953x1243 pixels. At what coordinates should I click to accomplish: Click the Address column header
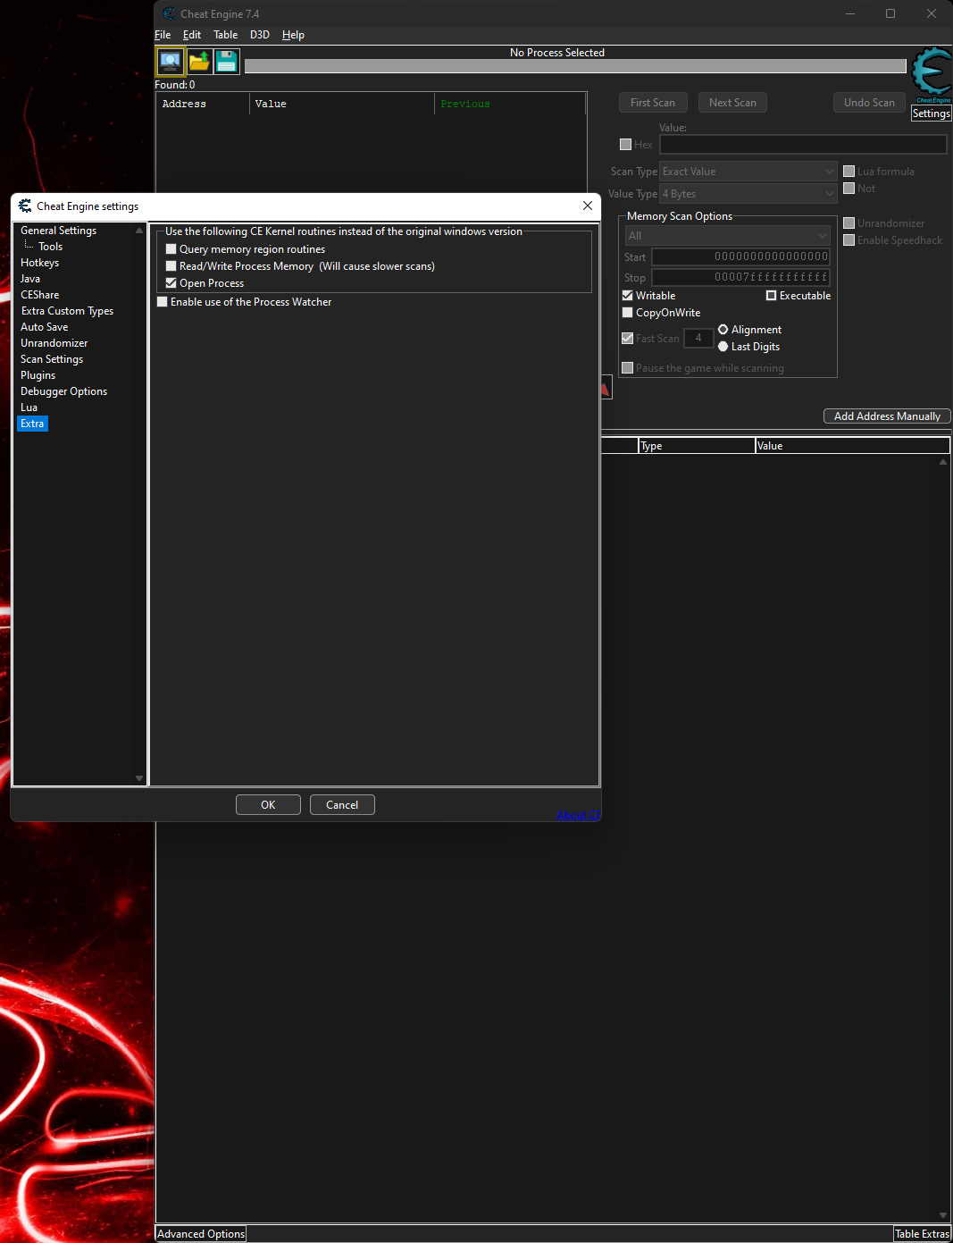[204, 104]
